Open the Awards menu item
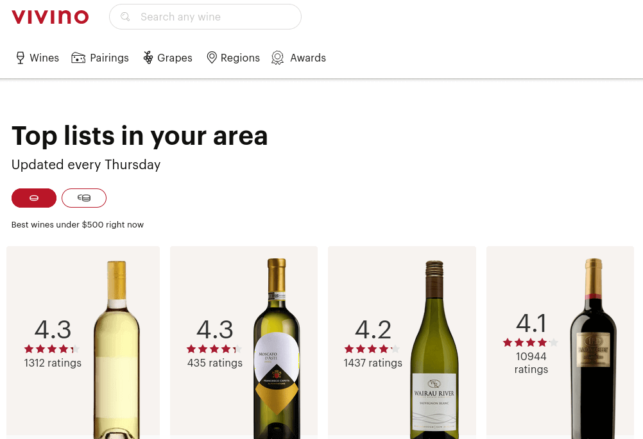The height and width of the screenshot is (439, 643). click(x=308, y=58)
